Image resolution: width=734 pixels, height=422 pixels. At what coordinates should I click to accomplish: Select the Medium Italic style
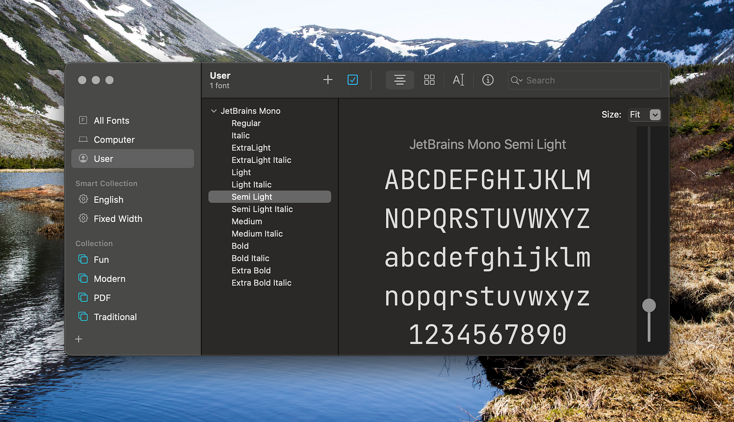click(x=257, y=234)
